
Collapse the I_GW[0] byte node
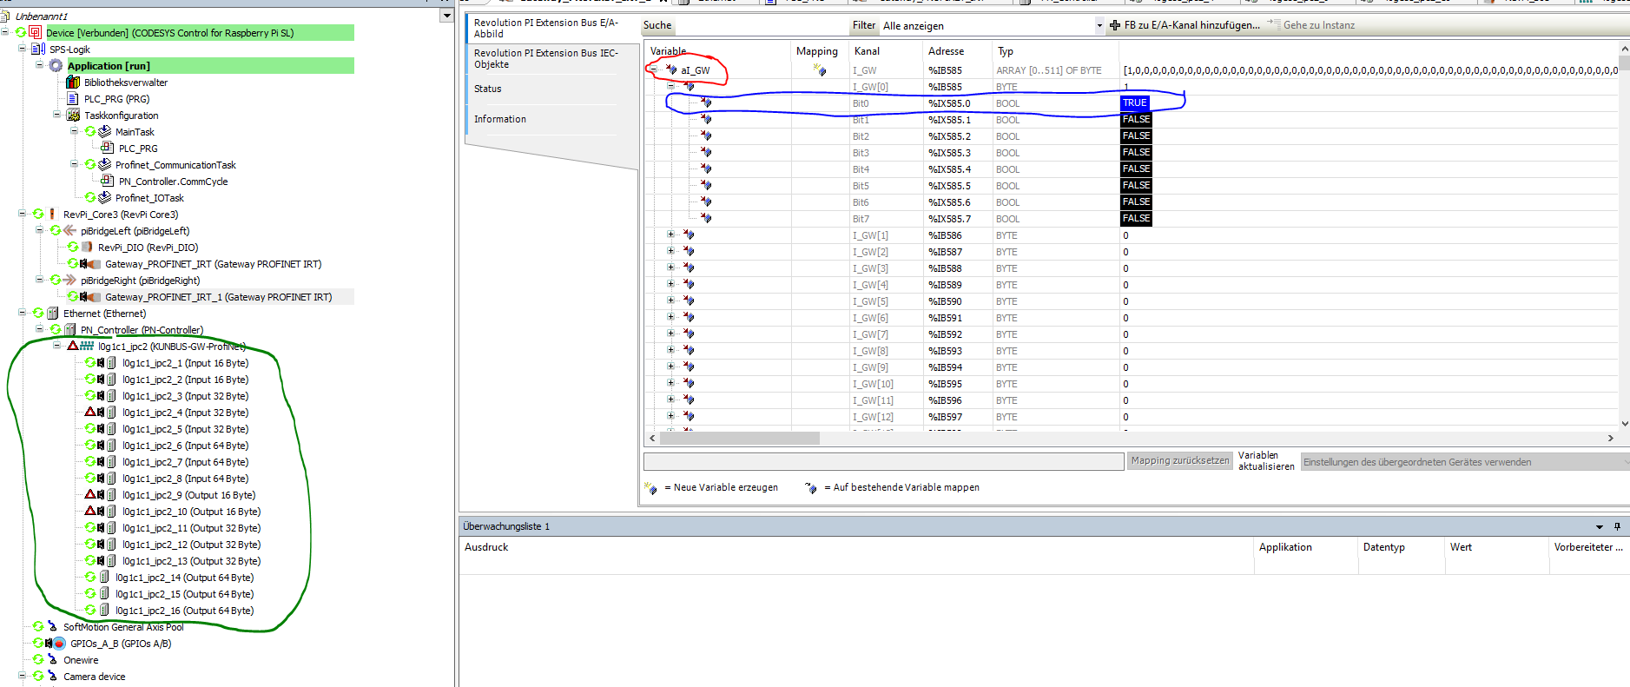point(670,86)
